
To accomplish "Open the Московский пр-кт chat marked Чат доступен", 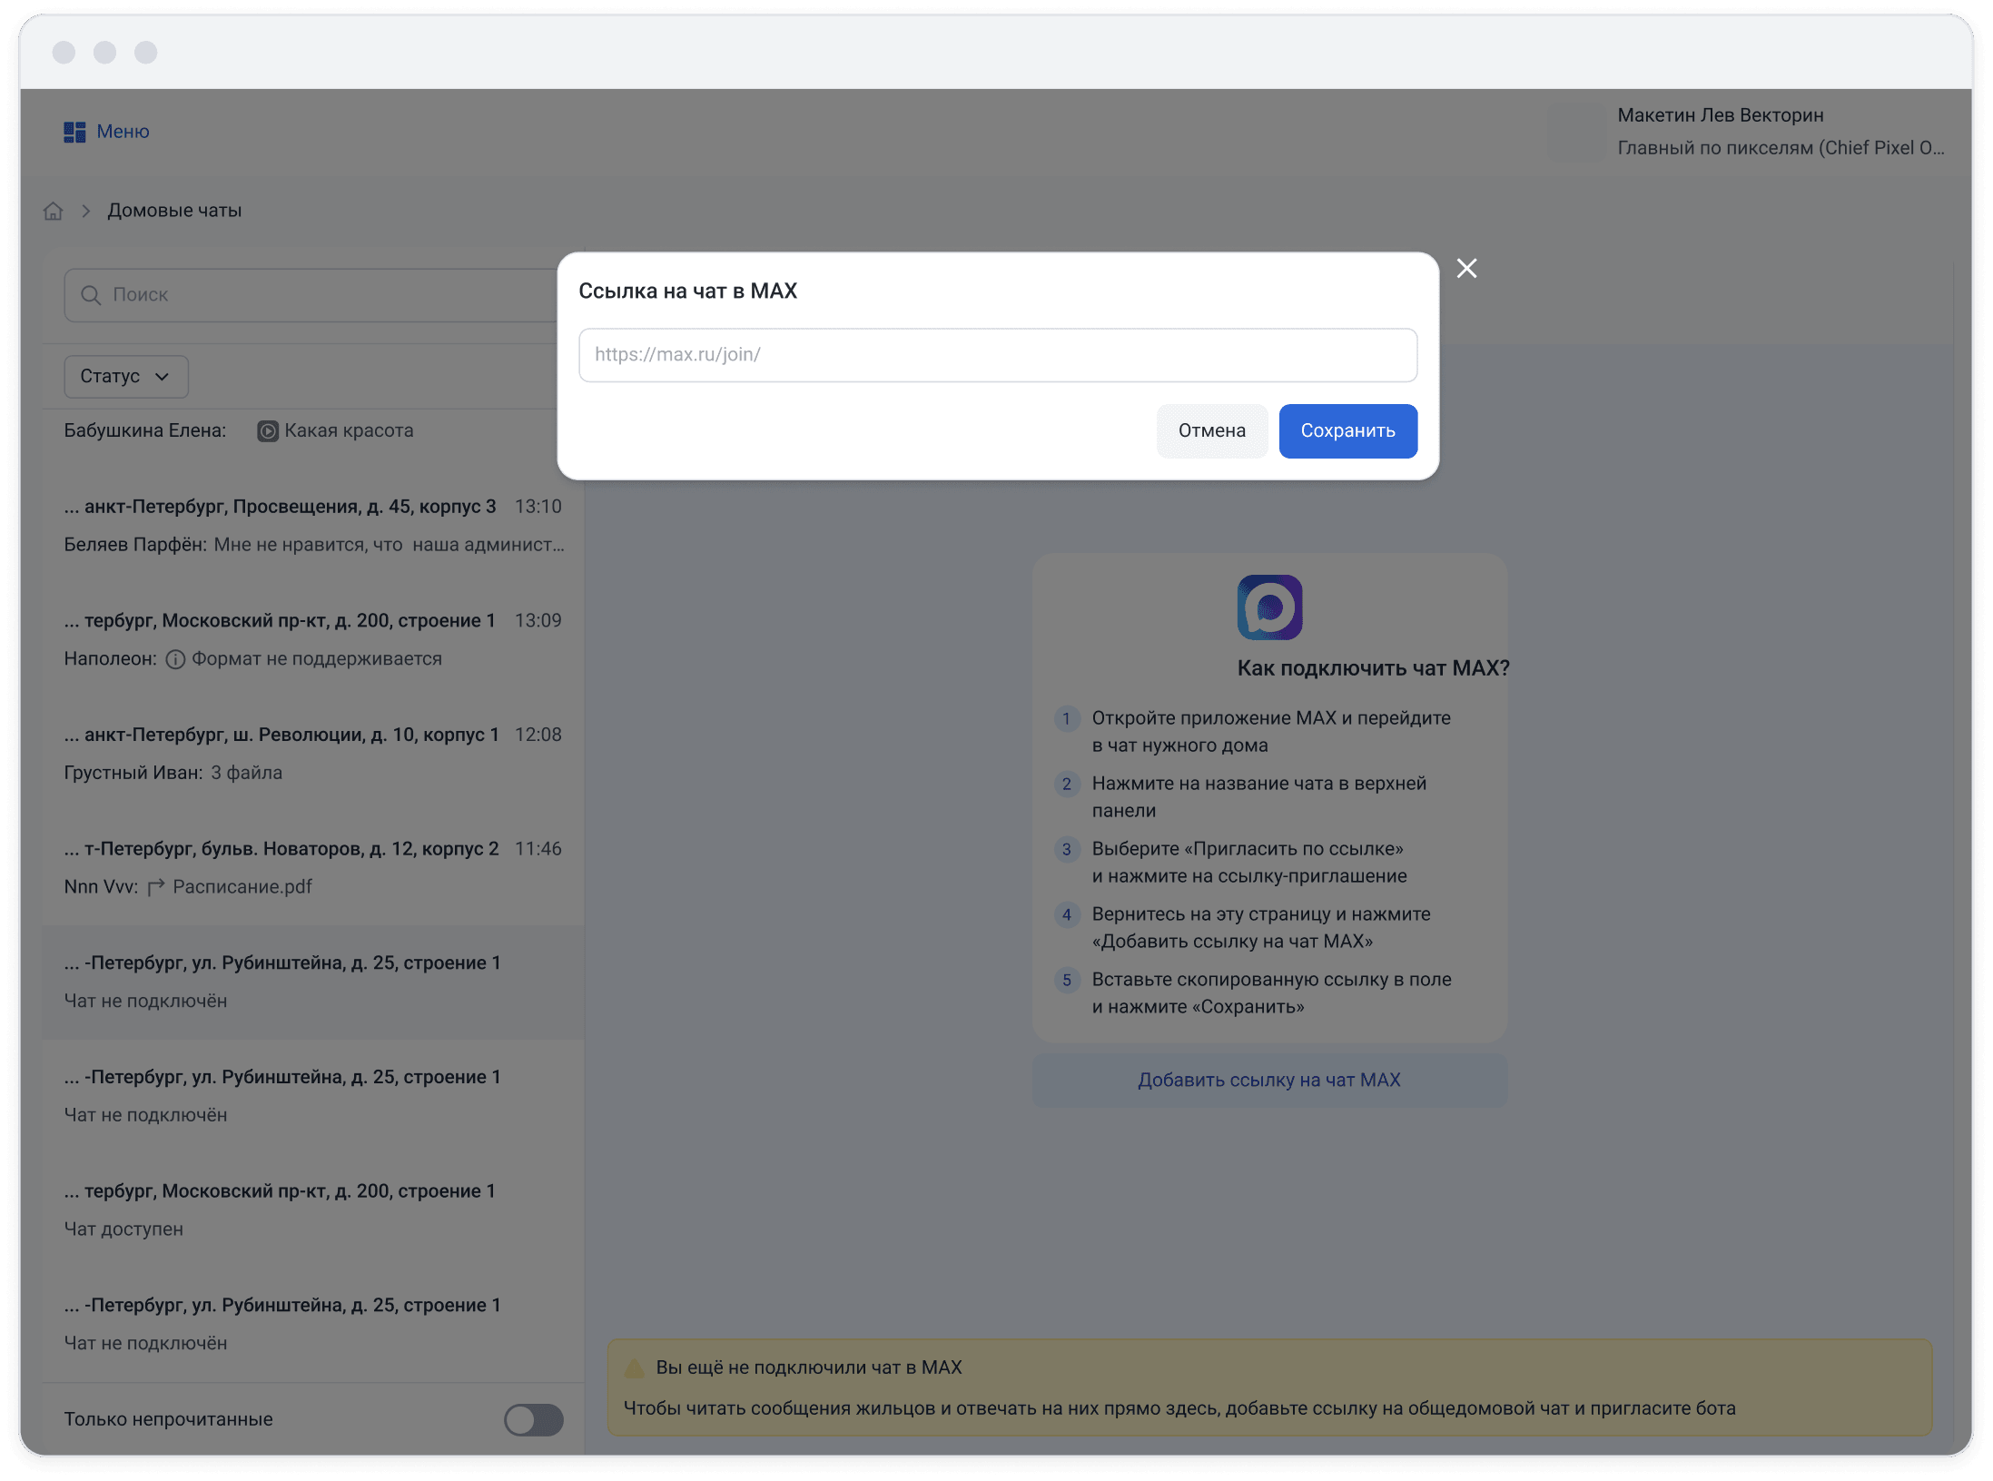I will (x=313, y=1210).
